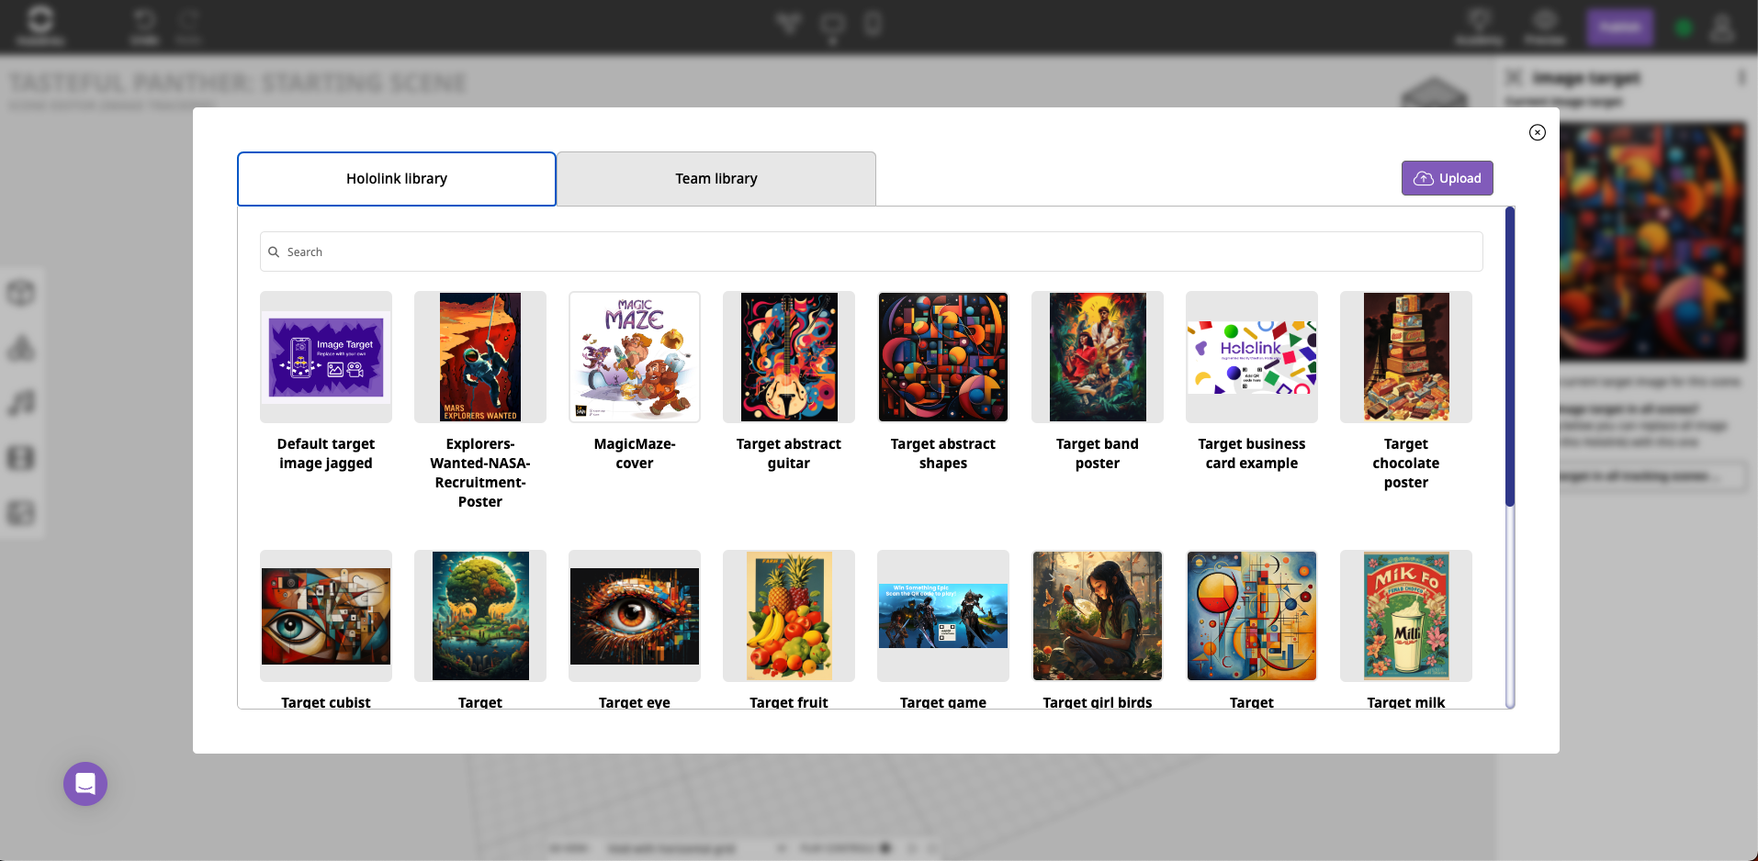This screenshot has height=861, width=1758.
Task: Focus the Search input field
Action: (x=871, y=252)
